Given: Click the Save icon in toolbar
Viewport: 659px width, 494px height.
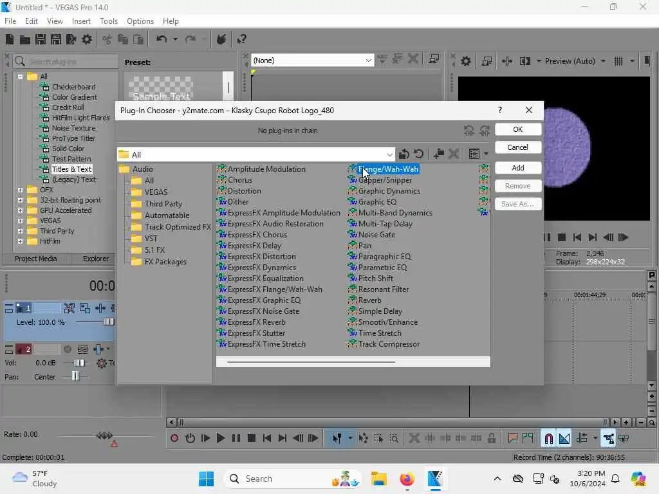Looking at the screenshot, I should pyautogui.click(x=41, y=39).
